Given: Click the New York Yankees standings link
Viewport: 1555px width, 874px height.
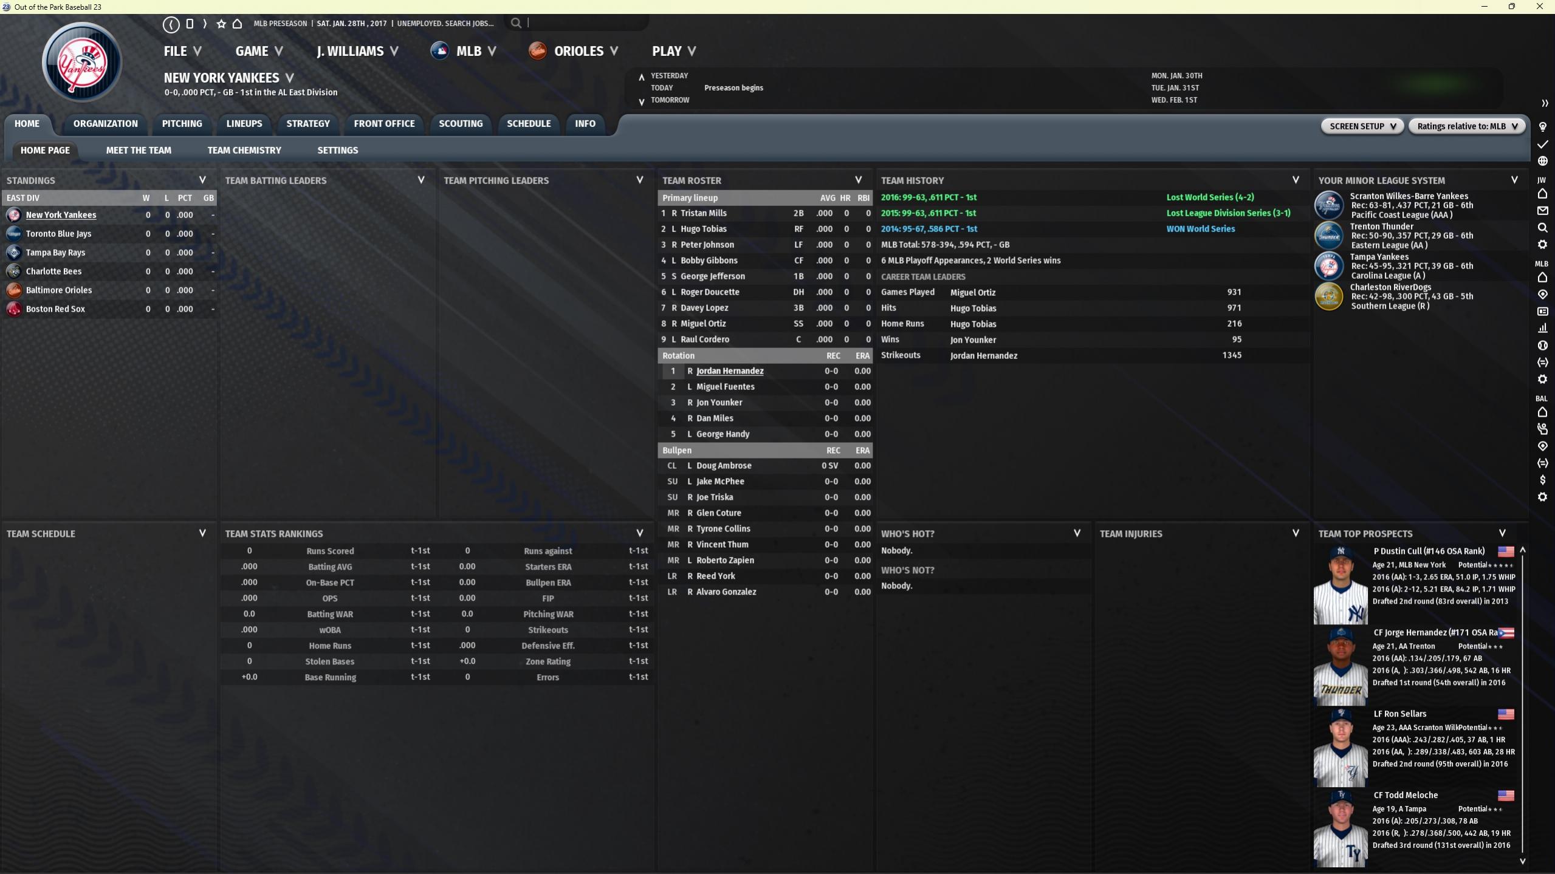Looking at the screenshot, I should [61, 215].
